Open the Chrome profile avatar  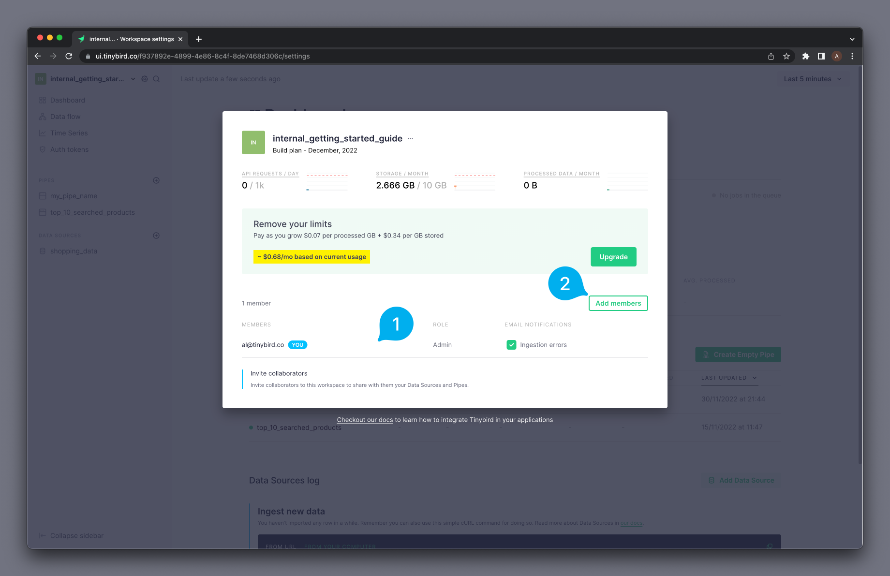837,56
